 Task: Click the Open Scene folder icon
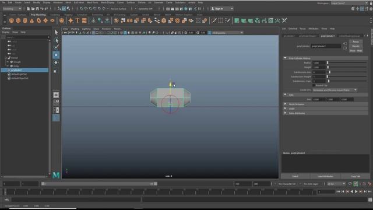(x=33, y=9)
